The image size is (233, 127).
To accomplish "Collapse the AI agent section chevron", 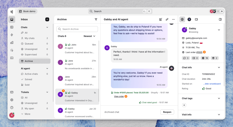I will tap(47, 68).
